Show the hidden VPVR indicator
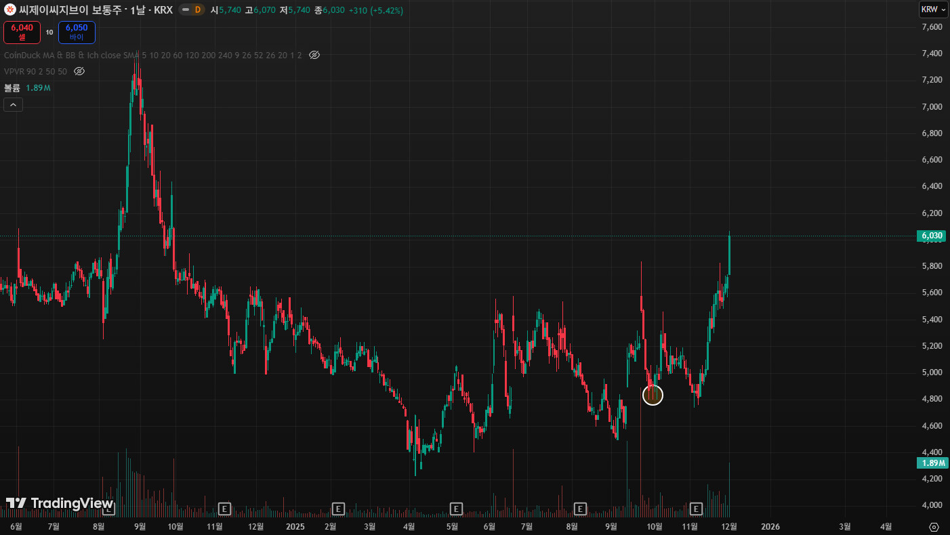The width and height of the screenshot is (950, 535). (79, 71)
